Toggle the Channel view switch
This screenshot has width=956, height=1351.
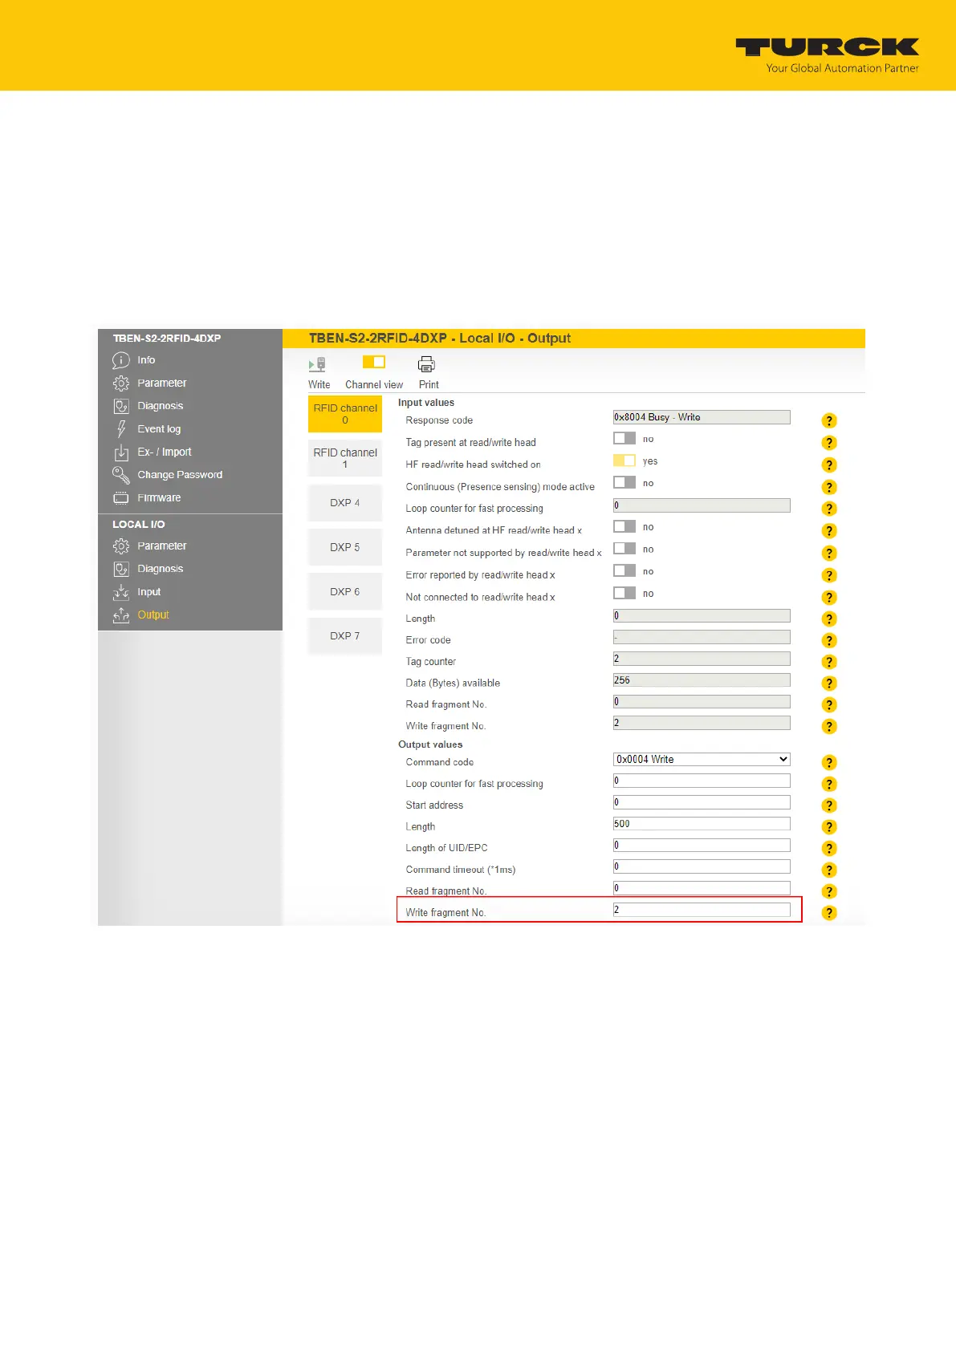[374, 362]
